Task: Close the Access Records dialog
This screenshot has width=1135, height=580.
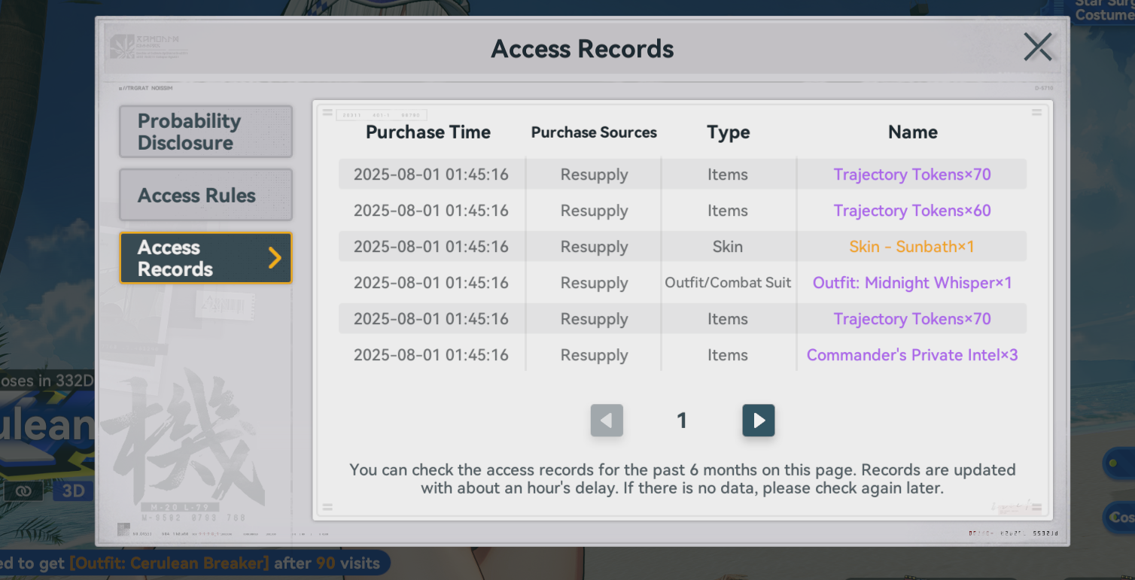Action: coord(1037,47)
